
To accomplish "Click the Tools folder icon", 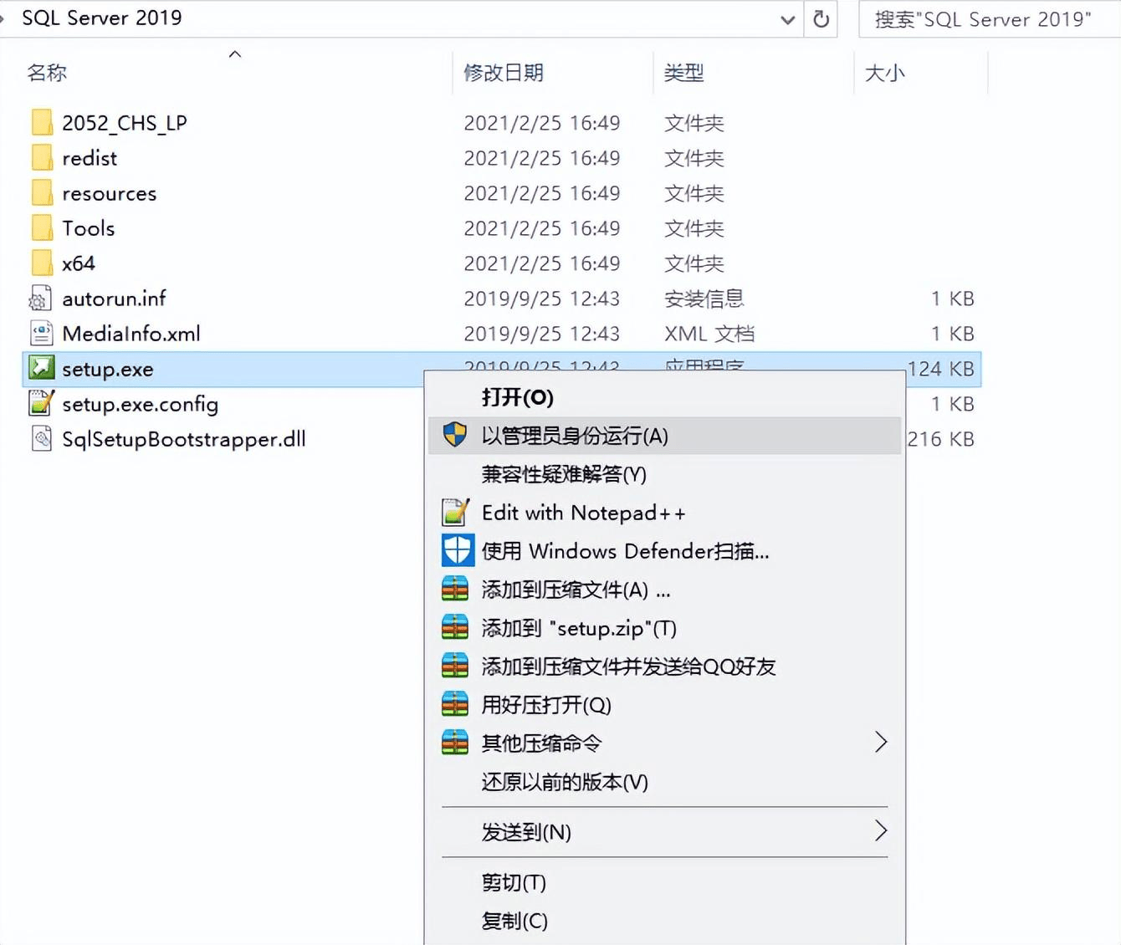I will tap(42, 228).
